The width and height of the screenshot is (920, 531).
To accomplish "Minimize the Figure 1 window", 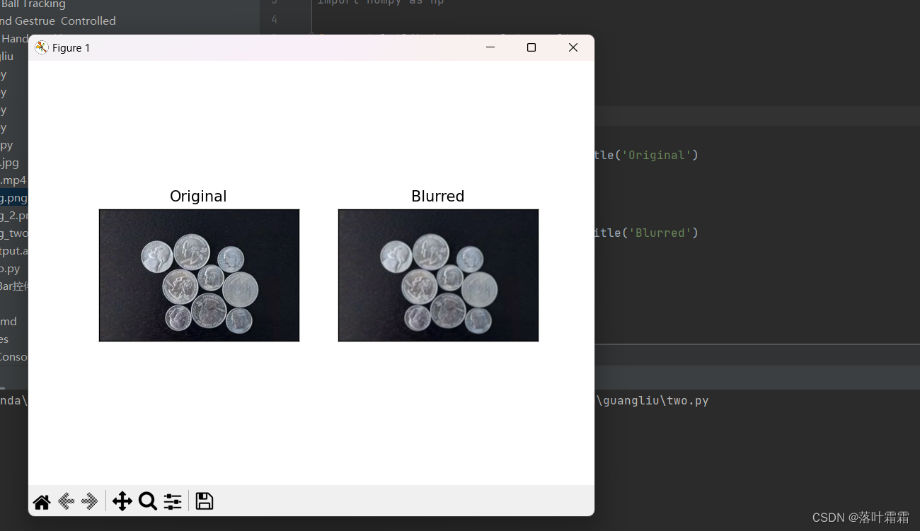I will (x=490, y=47).
